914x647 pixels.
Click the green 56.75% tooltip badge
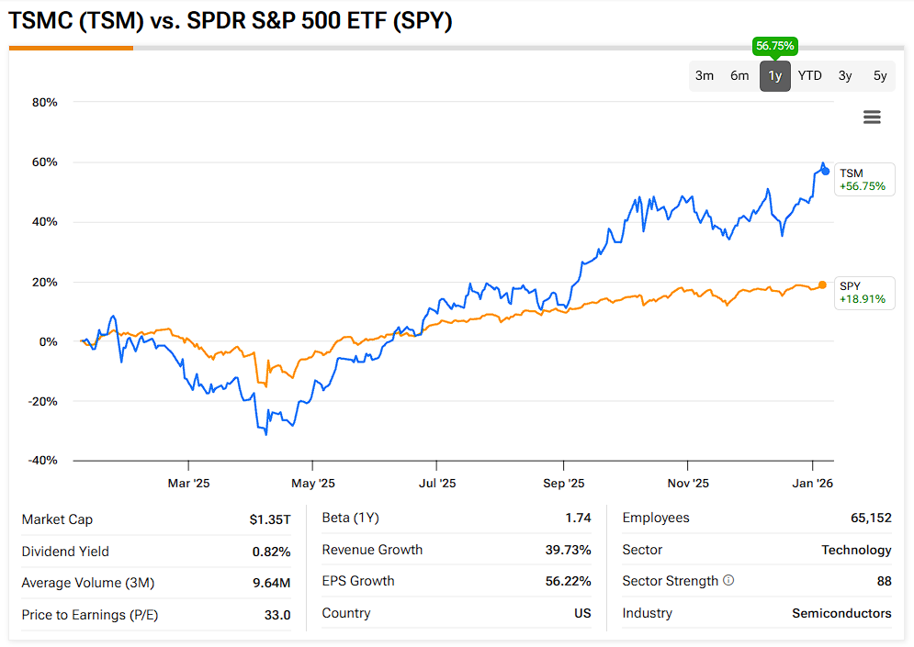click(x=775, y=45)
